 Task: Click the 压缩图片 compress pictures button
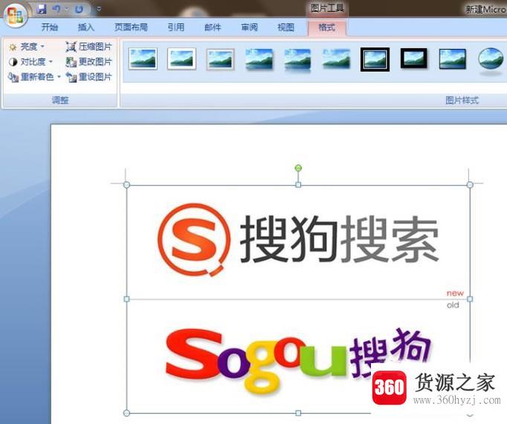[88, 47]
